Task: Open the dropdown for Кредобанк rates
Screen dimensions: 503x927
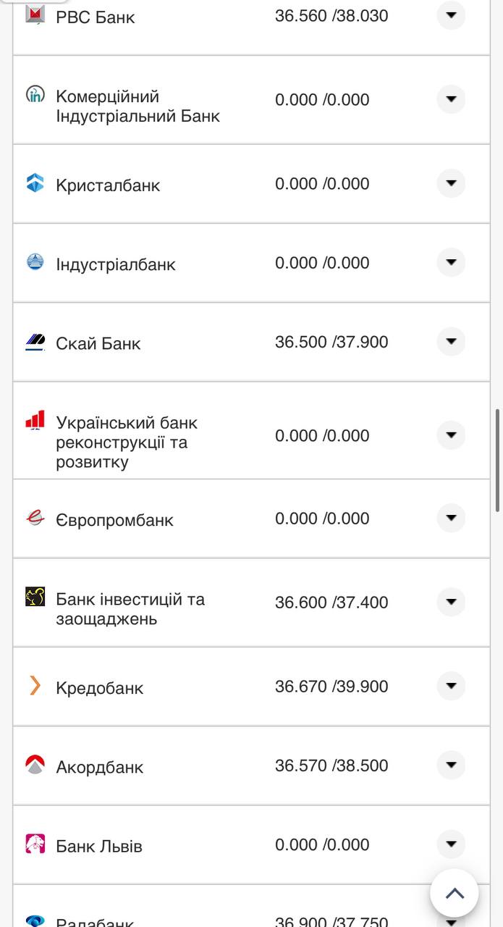Action: click(x=451, y=682)
